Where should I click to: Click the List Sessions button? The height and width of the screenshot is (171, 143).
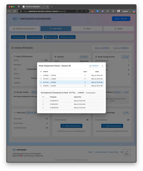pyautogui.click(x=18, y=37)
